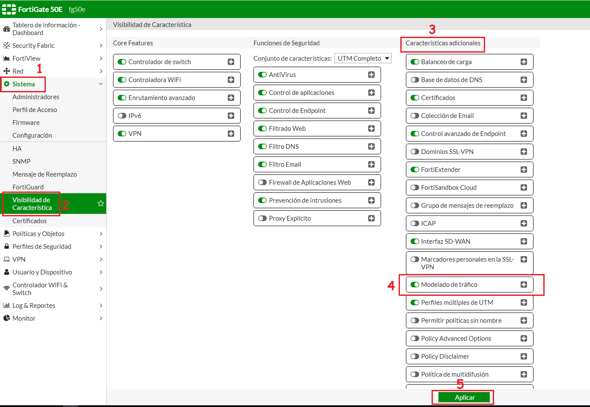The image size is (590, 407).
Task: Disable the Modelado de tráfico toggle
Action: pyautogui.click(x=415, y=285)
